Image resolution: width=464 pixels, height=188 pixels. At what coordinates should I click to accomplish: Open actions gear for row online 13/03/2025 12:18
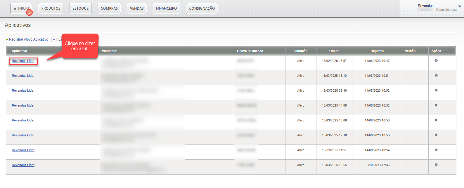[x=436, y=135]
